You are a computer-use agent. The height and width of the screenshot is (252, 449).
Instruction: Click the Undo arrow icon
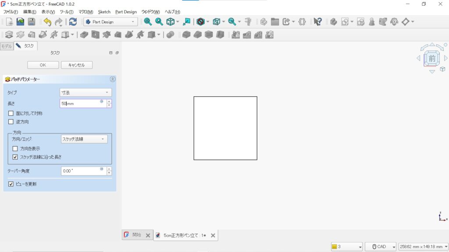46,22
